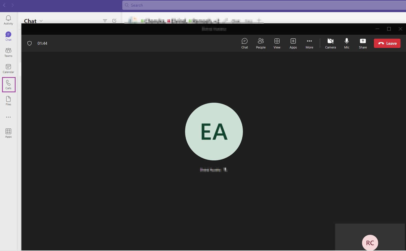Viewport: 406px width, 251px height.
Task: Navigate back with the left arrow
Action: [4, 5]
